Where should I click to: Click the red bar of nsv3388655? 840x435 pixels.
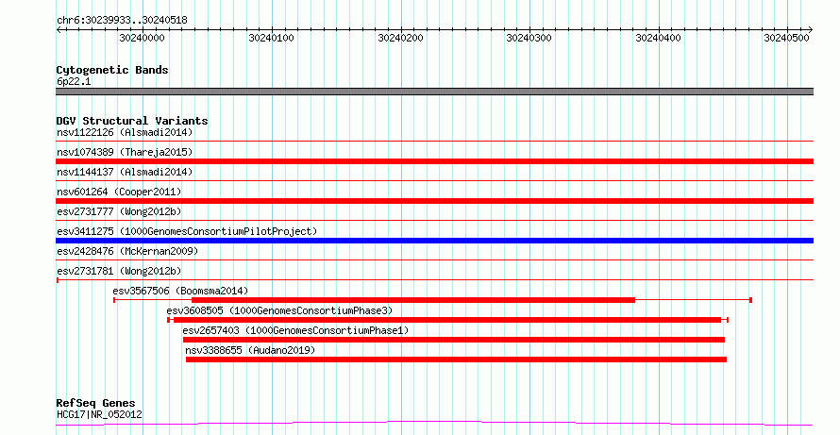456,360
